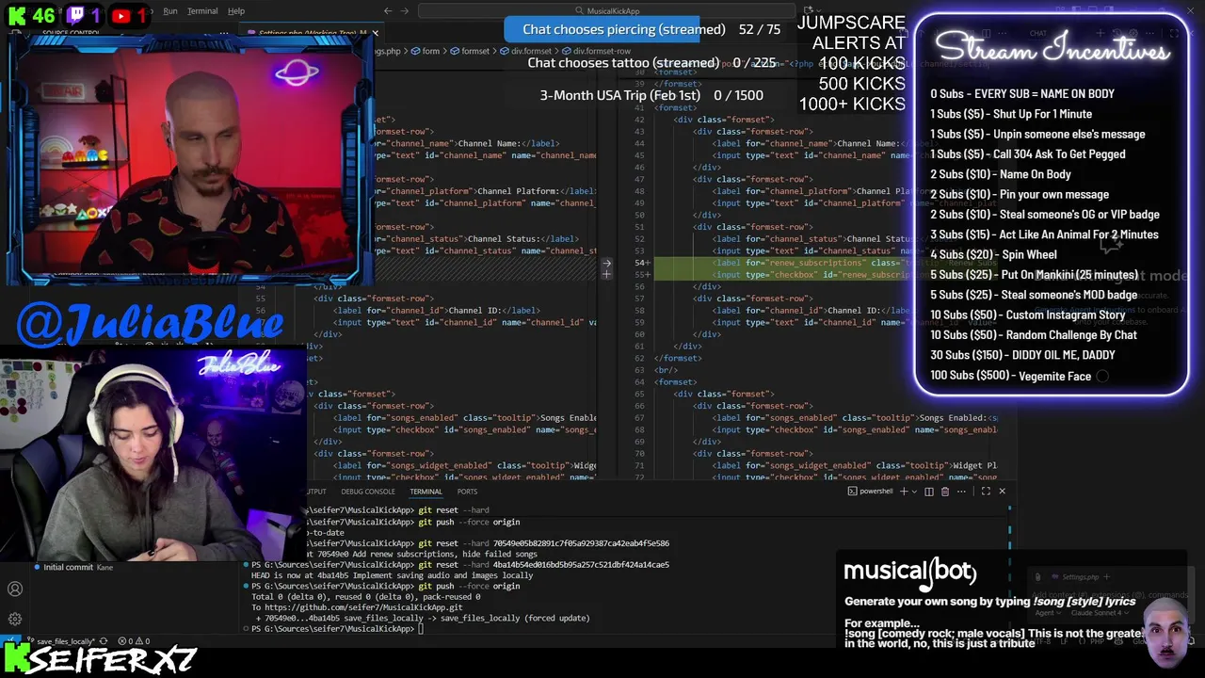Close the terminal panel
Image resolution: width=1205 pixels, height=678 pixels.
tap(1002, 492)
